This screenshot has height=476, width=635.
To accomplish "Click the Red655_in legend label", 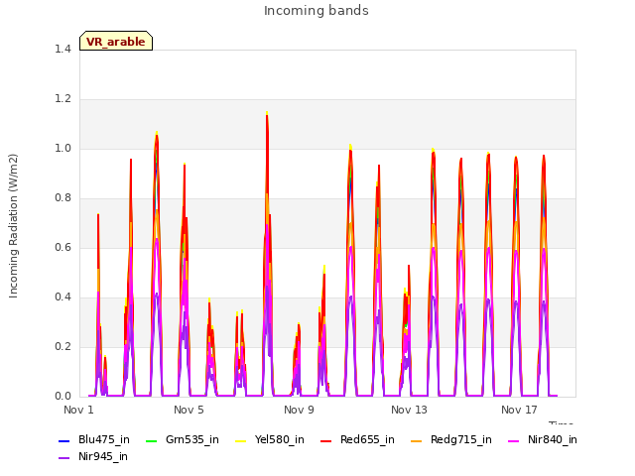I will point(367,440).
